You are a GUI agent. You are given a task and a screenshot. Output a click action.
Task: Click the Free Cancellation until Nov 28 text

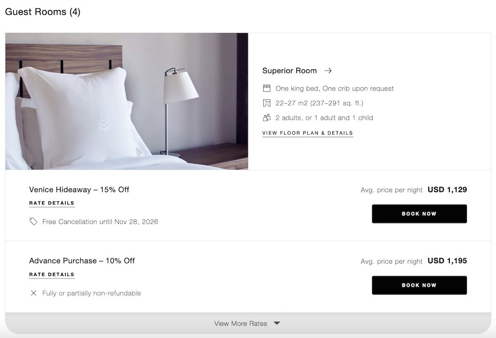(100, 222)
